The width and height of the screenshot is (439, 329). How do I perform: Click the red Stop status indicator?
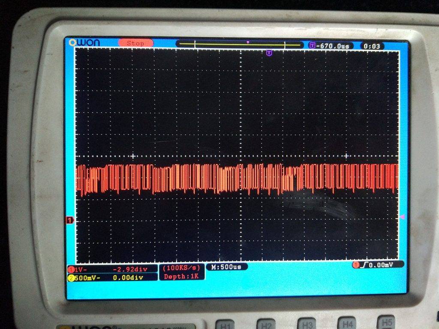tap(135, 43)
